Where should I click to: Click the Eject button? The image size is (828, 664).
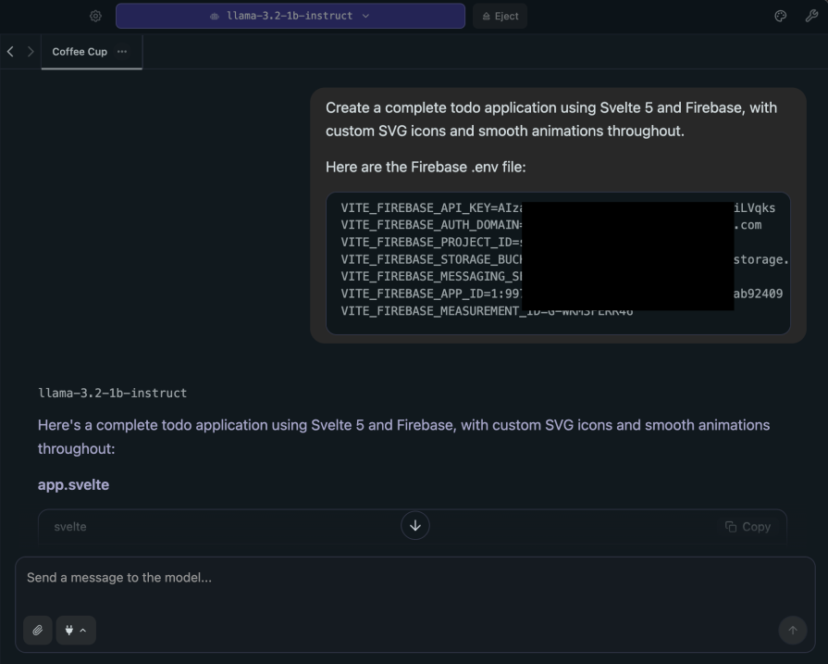point(501,16)
